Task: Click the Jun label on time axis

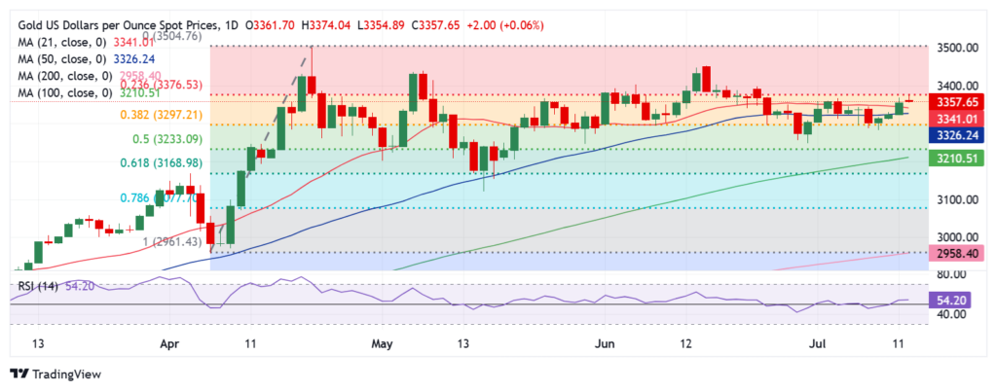Action: (x=606, y=344)
